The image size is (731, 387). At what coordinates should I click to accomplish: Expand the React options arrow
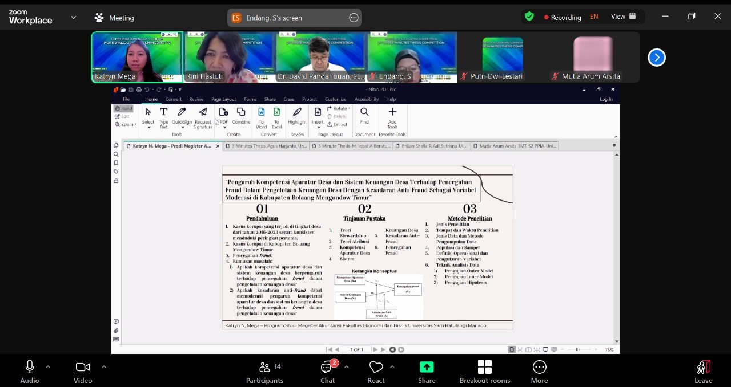point(392,367)
